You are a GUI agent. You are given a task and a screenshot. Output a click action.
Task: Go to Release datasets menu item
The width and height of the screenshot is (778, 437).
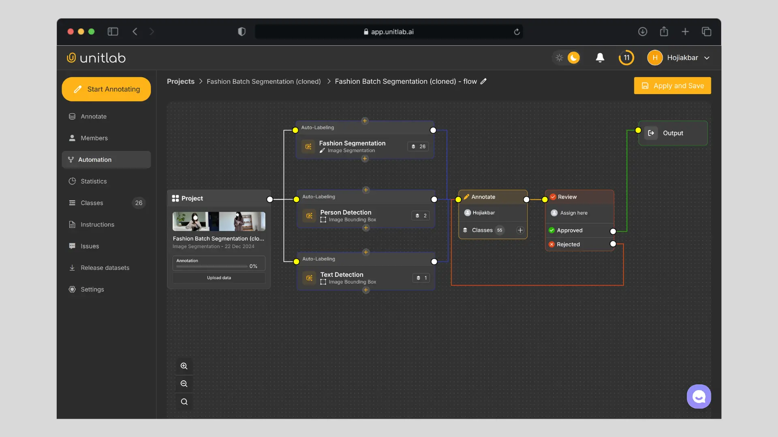pos(105,268)
